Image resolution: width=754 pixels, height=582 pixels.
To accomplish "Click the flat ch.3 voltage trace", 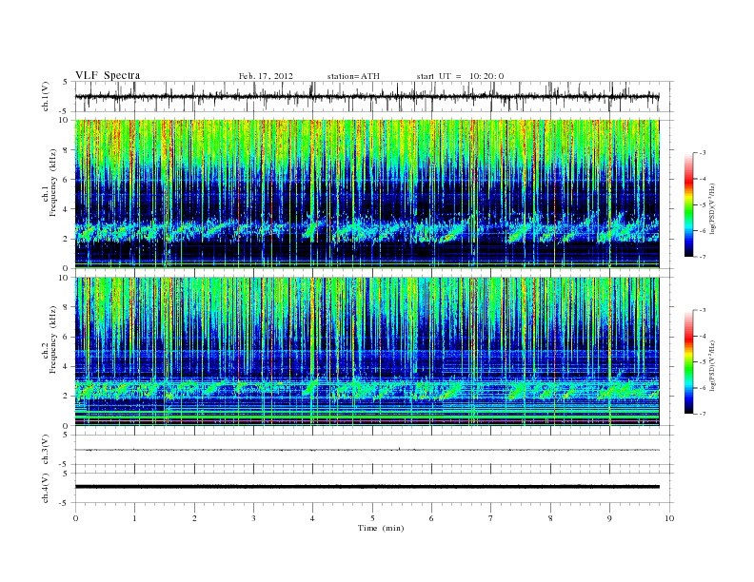I will coord(367,450).
